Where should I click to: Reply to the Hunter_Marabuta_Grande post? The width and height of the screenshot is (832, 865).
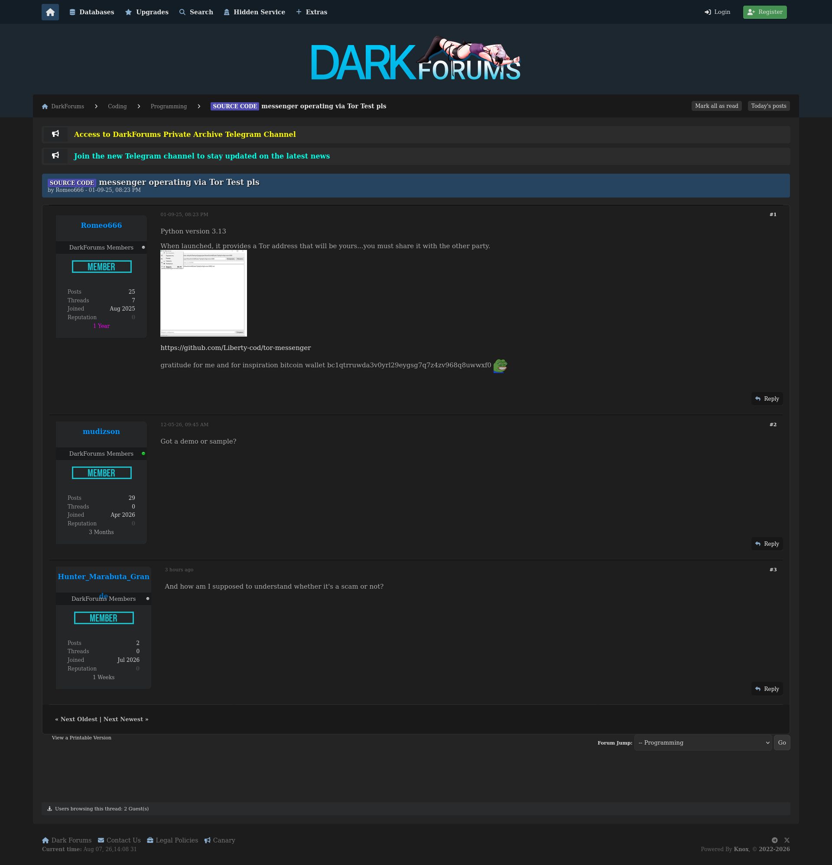click(767, 689)
